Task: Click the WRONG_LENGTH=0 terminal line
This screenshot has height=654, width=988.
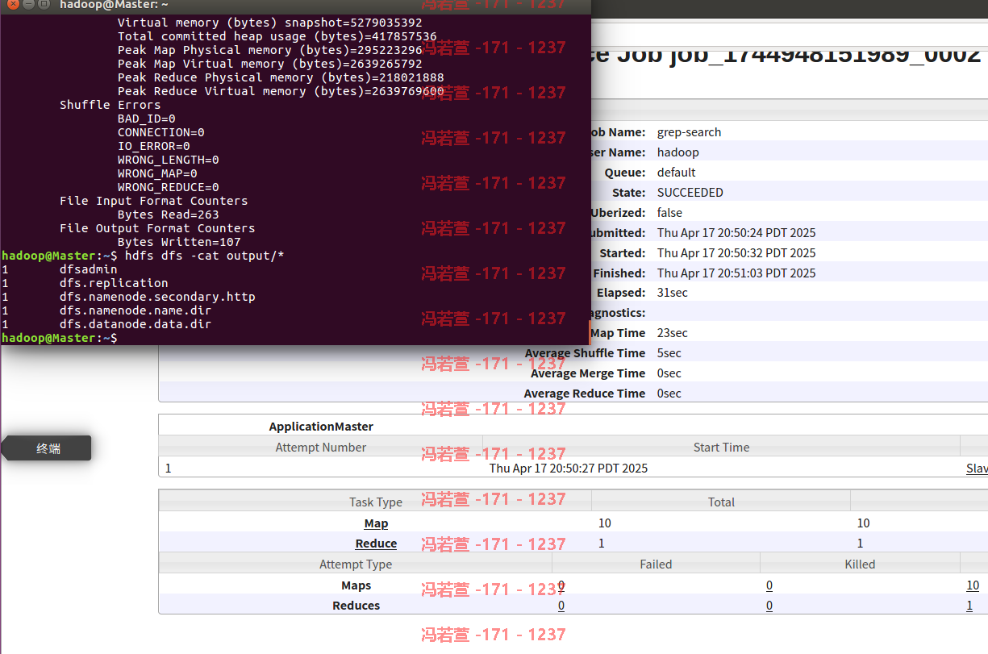Action: (168, 160)
